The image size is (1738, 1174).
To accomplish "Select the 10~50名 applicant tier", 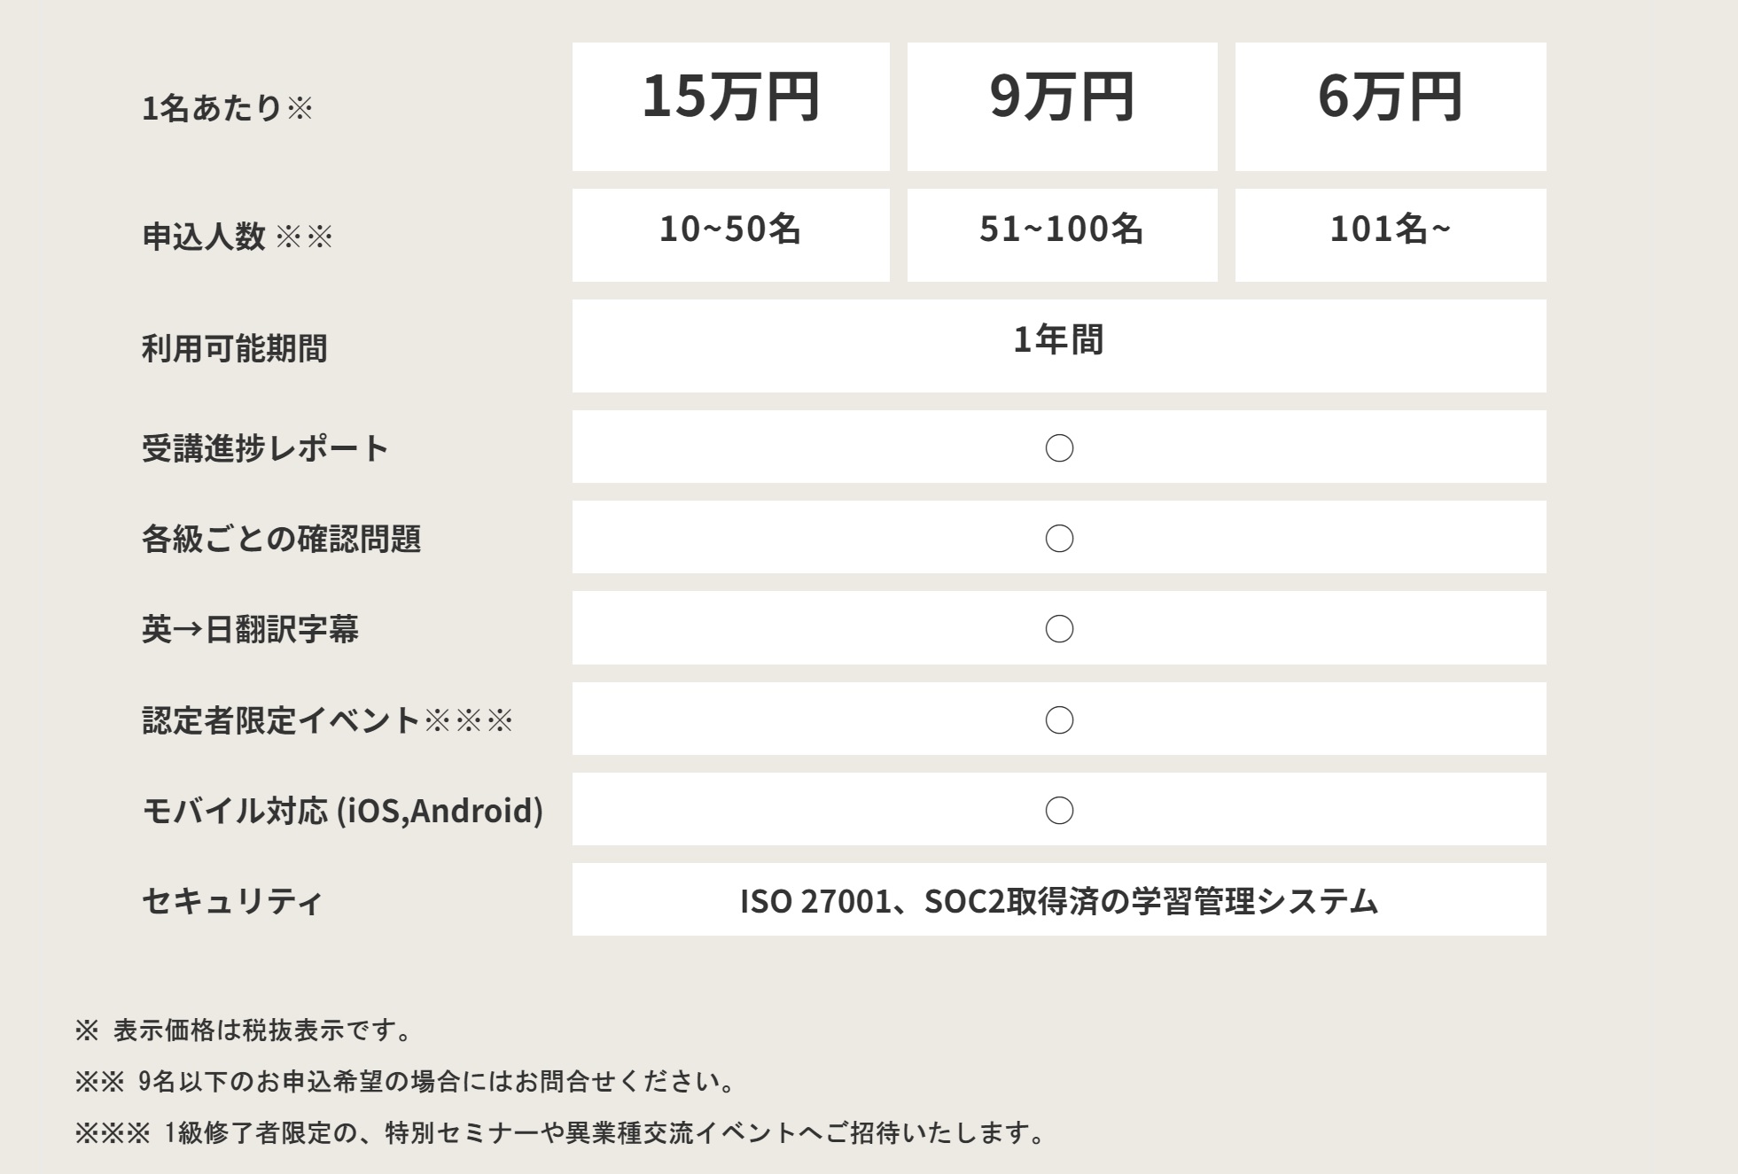I will click(x=730, y=235).
